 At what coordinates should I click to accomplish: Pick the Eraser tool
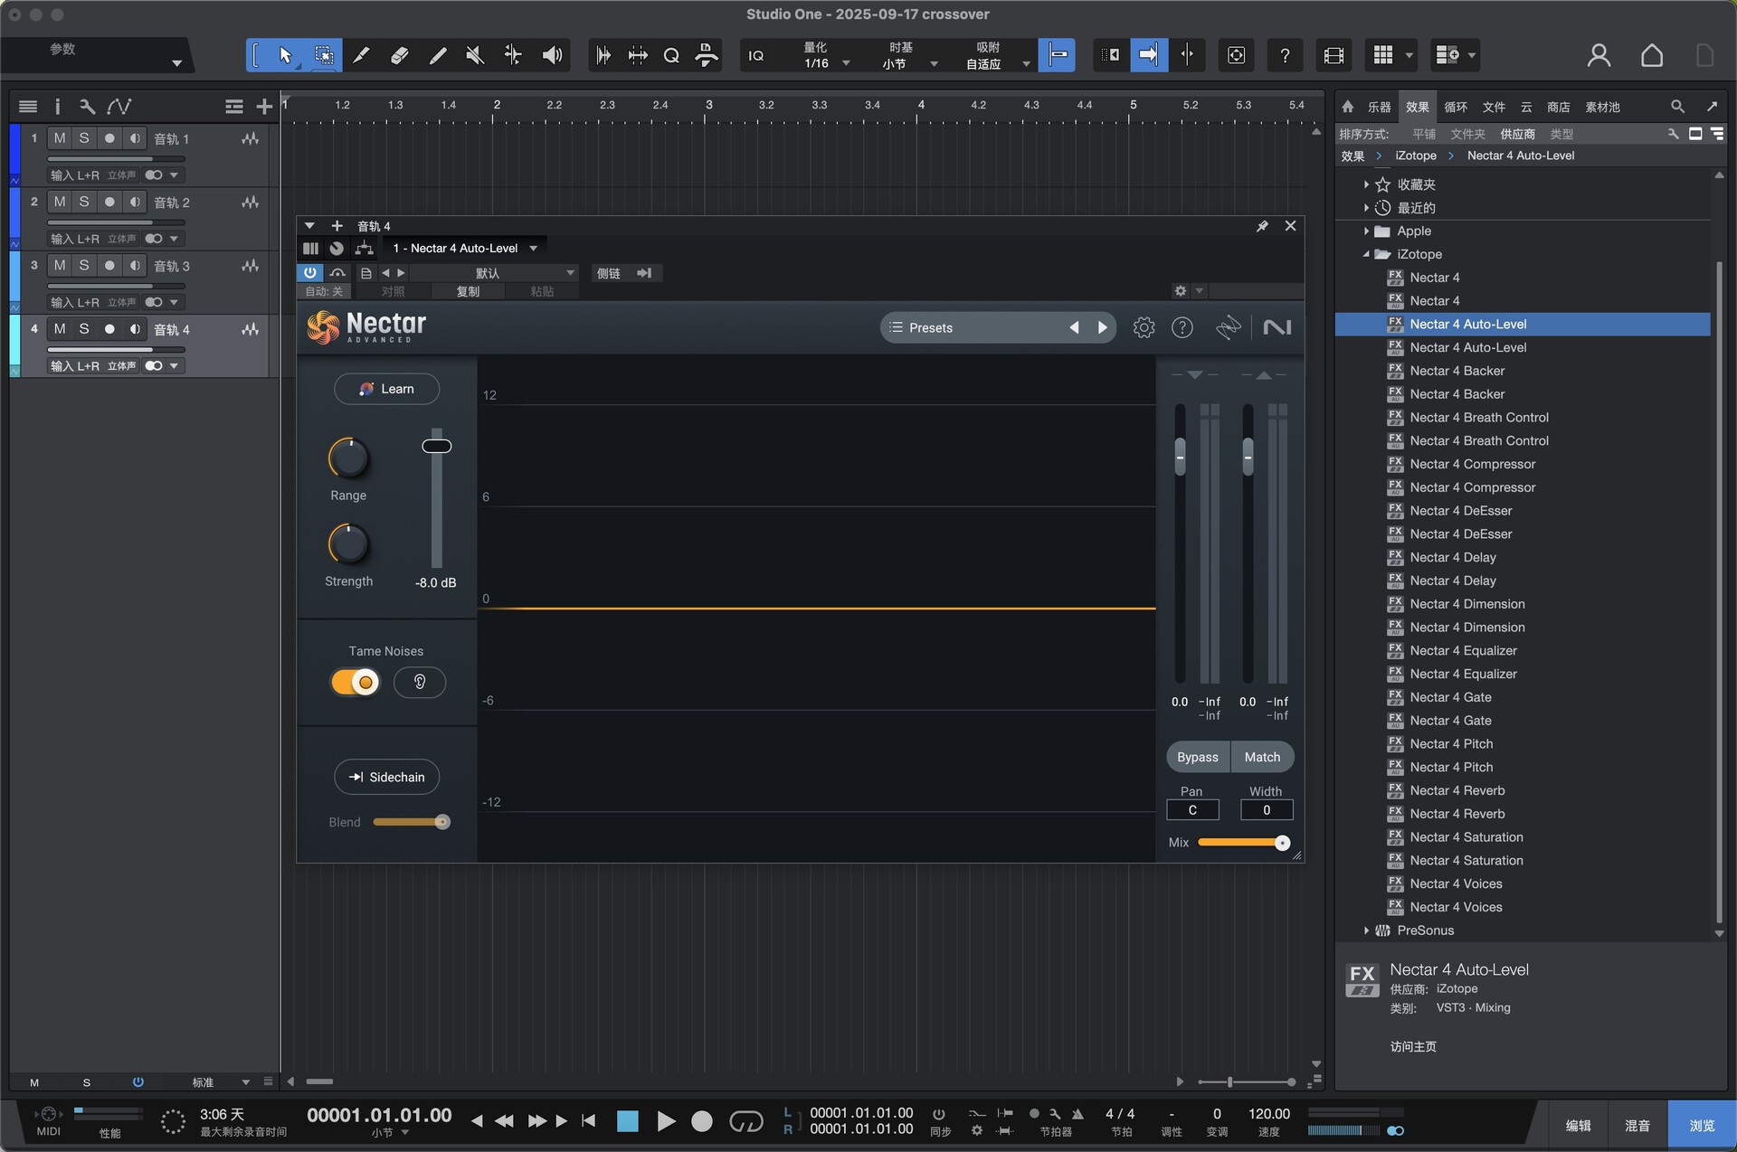click(x=399, y=56)
